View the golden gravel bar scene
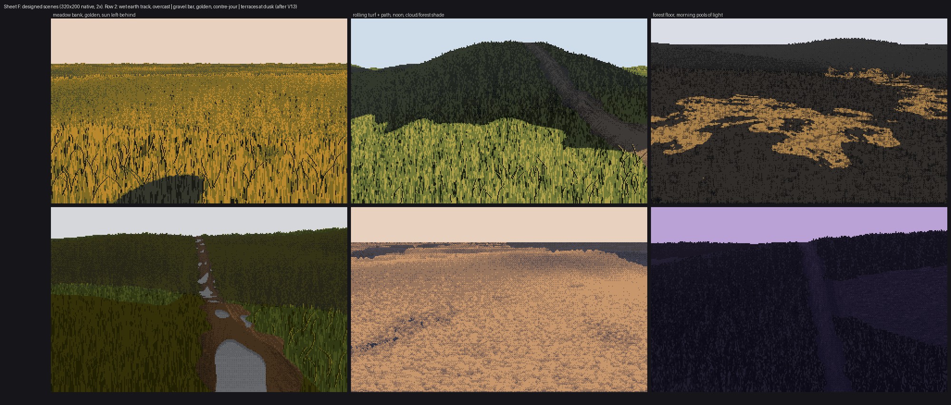Viewport: 951px width, 405px height. [499, 300]
